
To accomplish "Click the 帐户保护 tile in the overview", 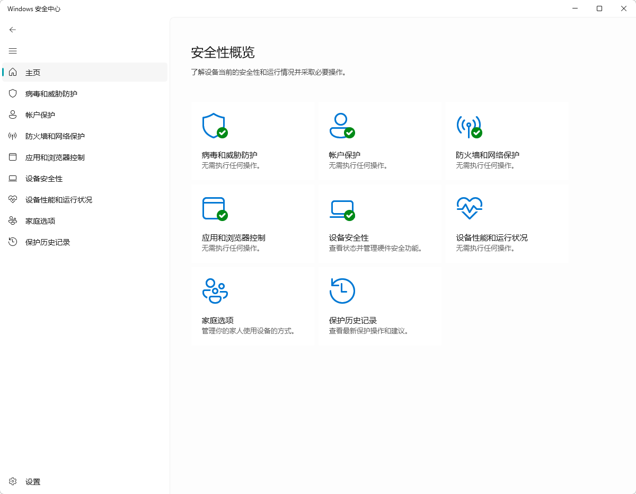I will click(x=379, y=140).
